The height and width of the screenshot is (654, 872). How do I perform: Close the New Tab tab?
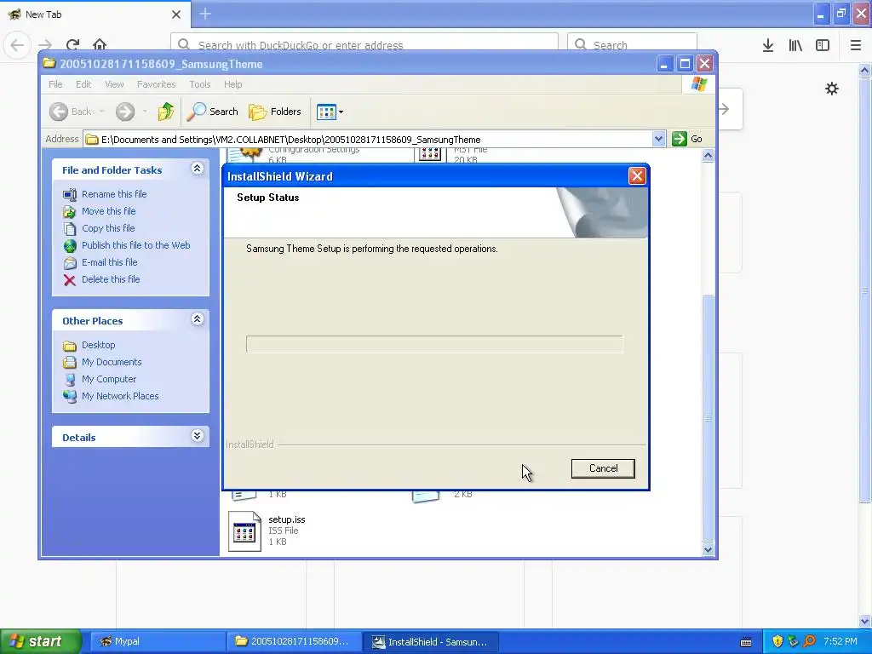(x=175, y=14)
